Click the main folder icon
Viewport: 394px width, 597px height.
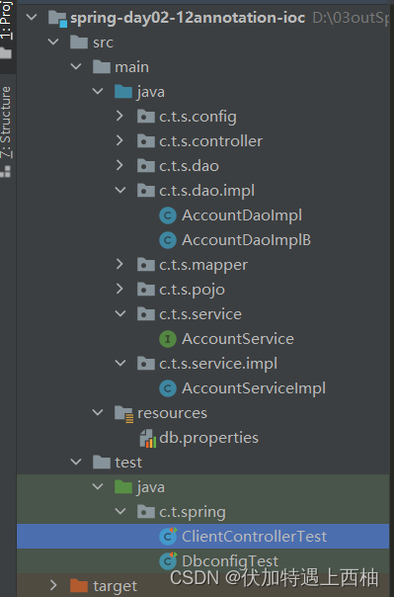pyautogui.click(x=102, y=66)
